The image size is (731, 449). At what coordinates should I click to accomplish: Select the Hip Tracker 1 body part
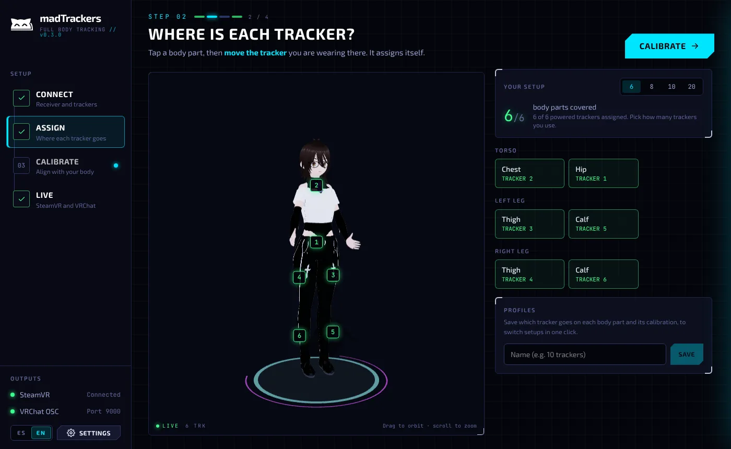[x=603, y=173]
